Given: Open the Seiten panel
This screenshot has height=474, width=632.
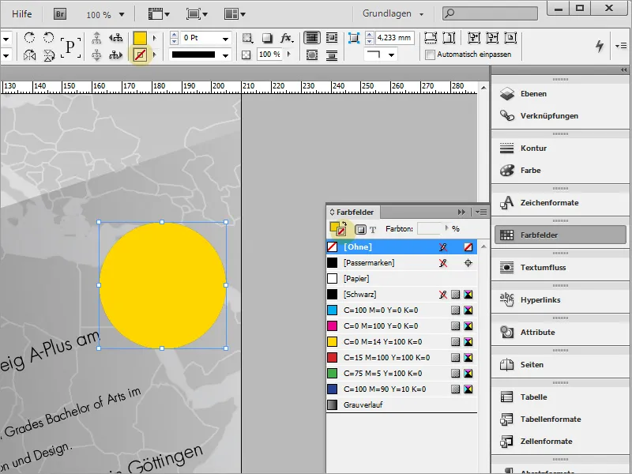Looking at the screenshot, I should click(560, 364).
